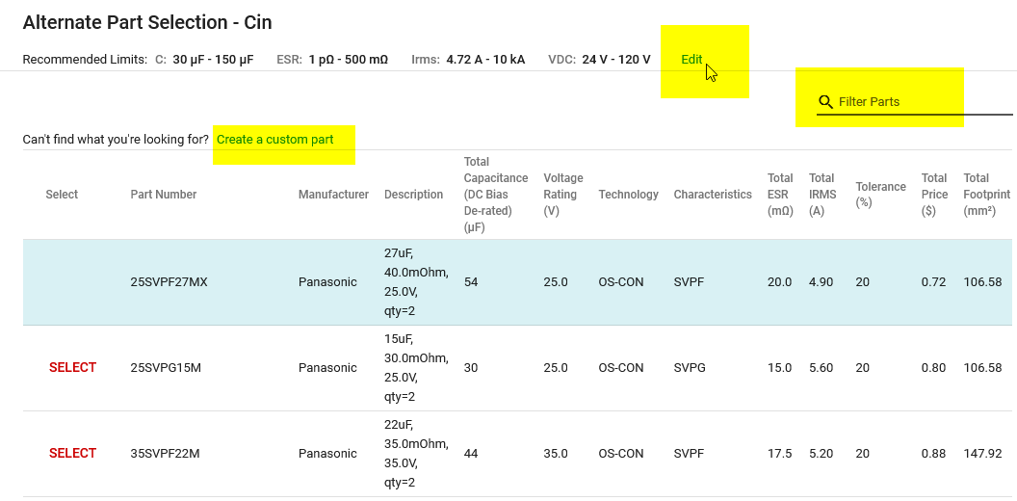Sort by Total ESR column
The image size is (1017, 501).
point(780,195)
